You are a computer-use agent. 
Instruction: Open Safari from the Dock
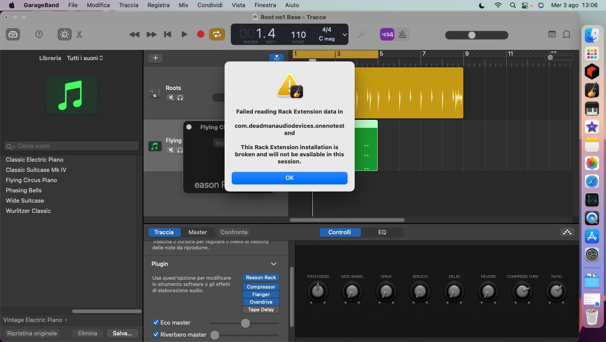tap(592, 182)
